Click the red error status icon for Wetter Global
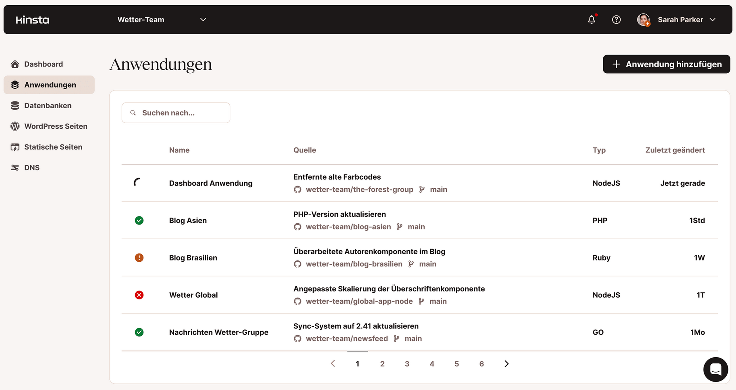736x390 pixels. pyautogui.click(x=139, y=295)
